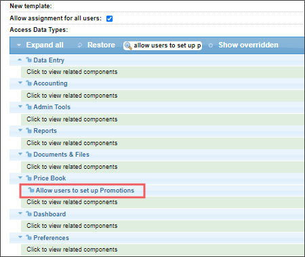The width and height of the screenshot is (305, 257).
Task: Expand the Preferences section arrow
Action: point(20,237)
